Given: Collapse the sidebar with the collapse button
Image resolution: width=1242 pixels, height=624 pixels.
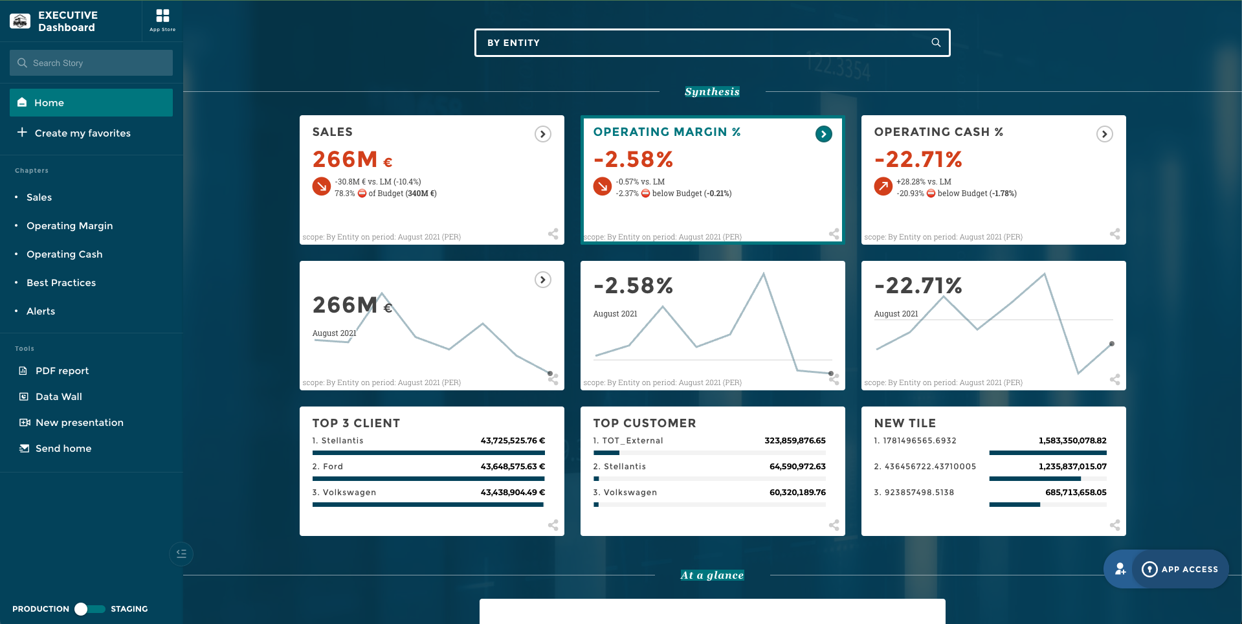Looking at the screenshot, I should coord(181,553).
